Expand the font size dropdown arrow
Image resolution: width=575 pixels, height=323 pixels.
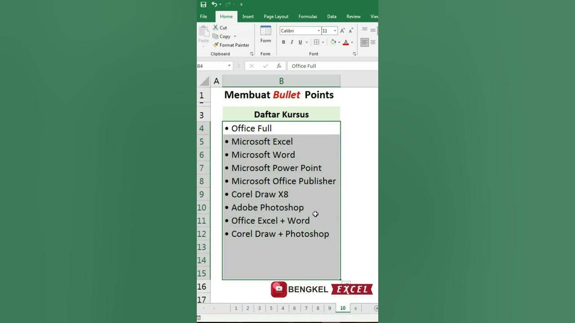click(335, 31)
